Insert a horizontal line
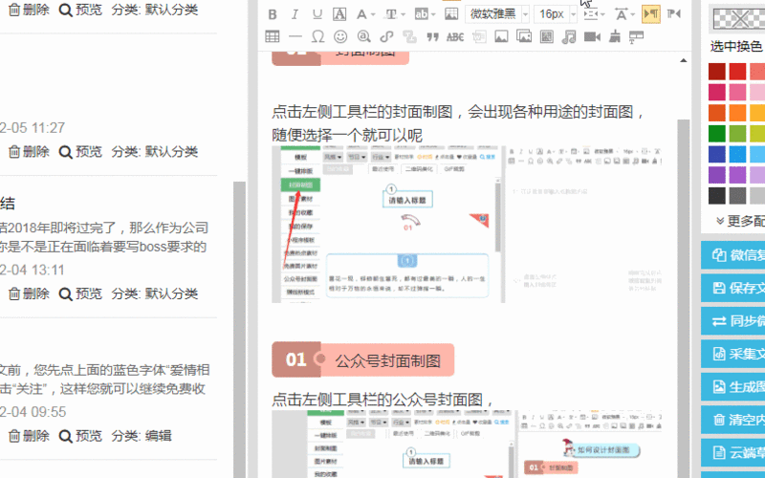765x478 pixels. tap(295, 36)
